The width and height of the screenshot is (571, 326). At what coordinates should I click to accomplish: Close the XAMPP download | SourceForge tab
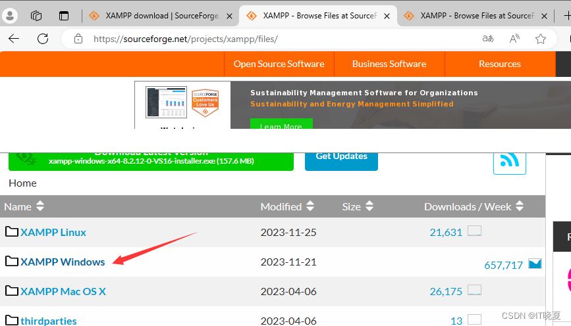[x=229, y=16]
